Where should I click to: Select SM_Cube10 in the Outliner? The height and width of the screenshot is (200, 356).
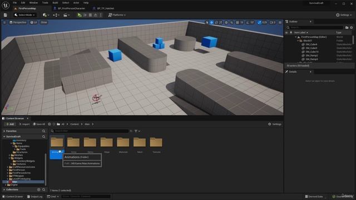tap(312, 52)
